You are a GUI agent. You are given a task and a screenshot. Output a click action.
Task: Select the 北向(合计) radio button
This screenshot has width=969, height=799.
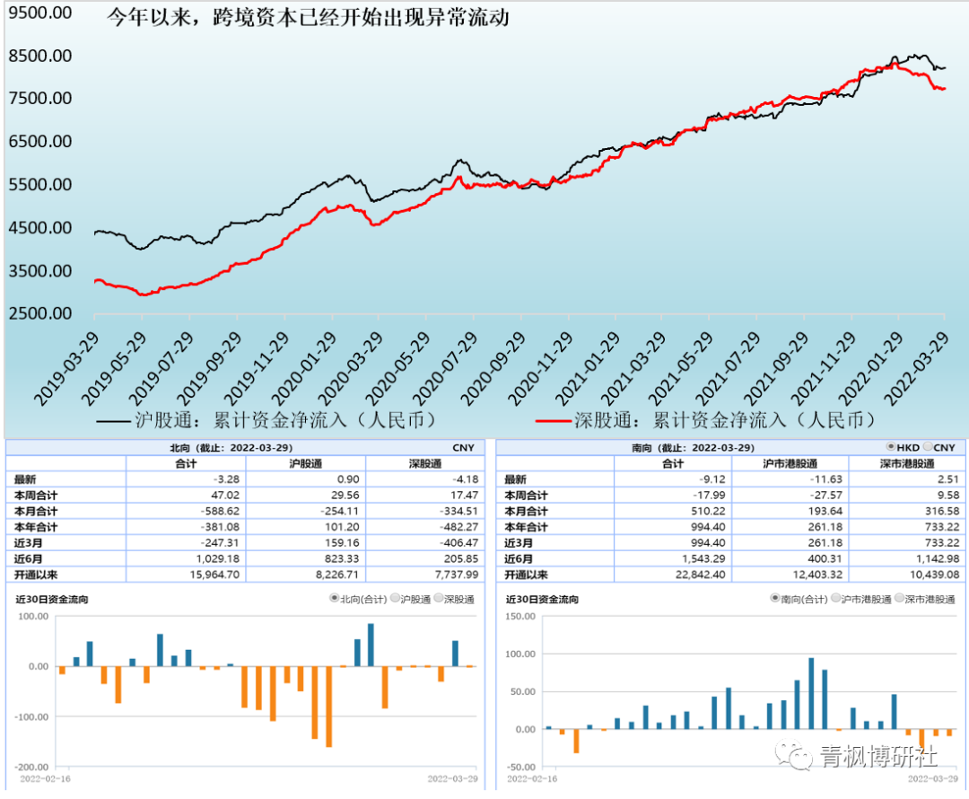click(335, 599)
